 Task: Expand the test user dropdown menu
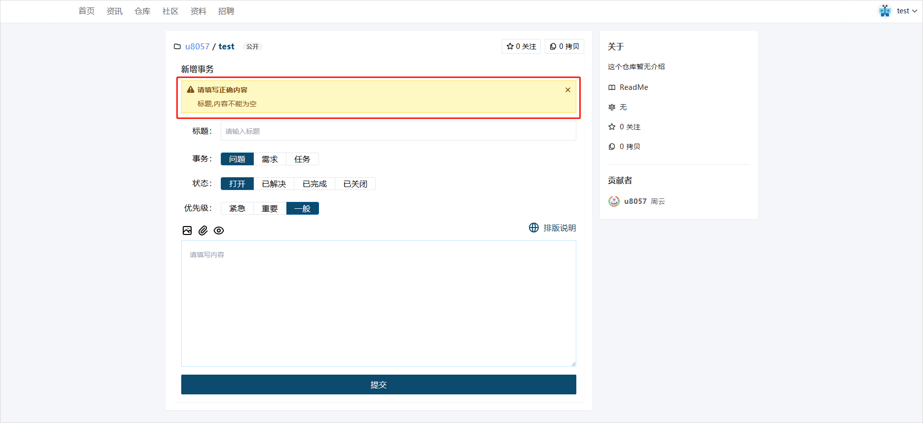[907, 11]
